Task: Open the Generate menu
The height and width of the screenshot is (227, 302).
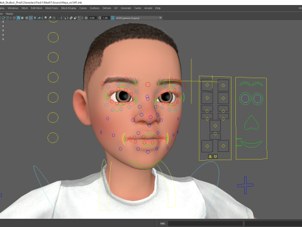Action: [126, 8]
